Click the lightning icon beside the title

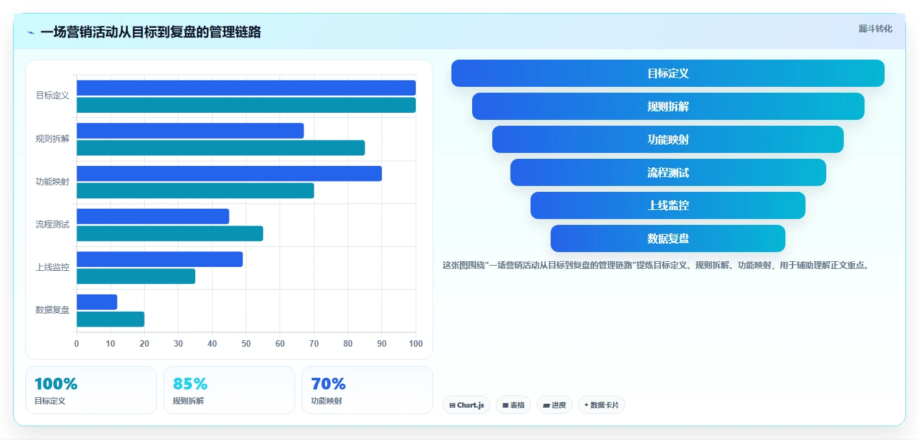(31, 32)
